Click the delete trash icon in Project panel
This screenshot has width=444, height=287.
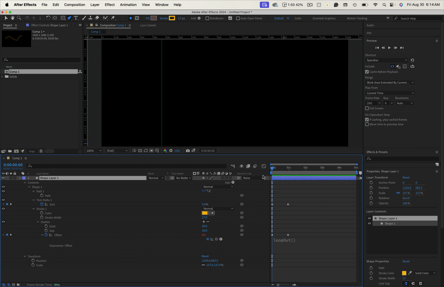[41, 151]
